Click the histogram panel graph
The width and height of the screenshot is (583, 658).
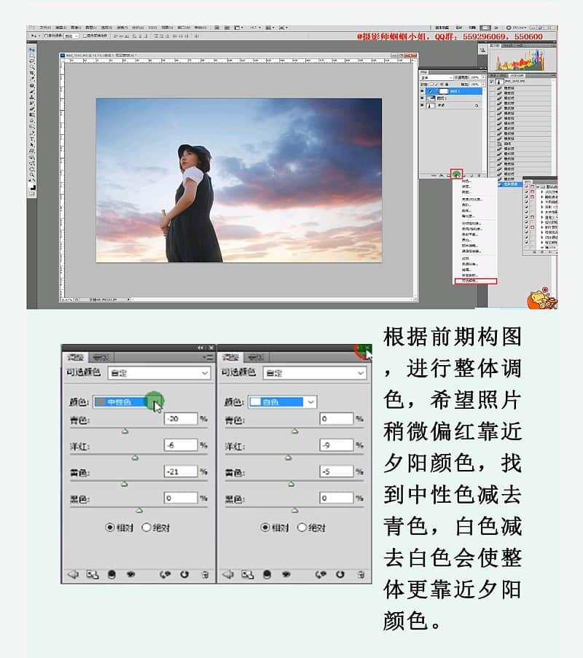tap(520, 60)
